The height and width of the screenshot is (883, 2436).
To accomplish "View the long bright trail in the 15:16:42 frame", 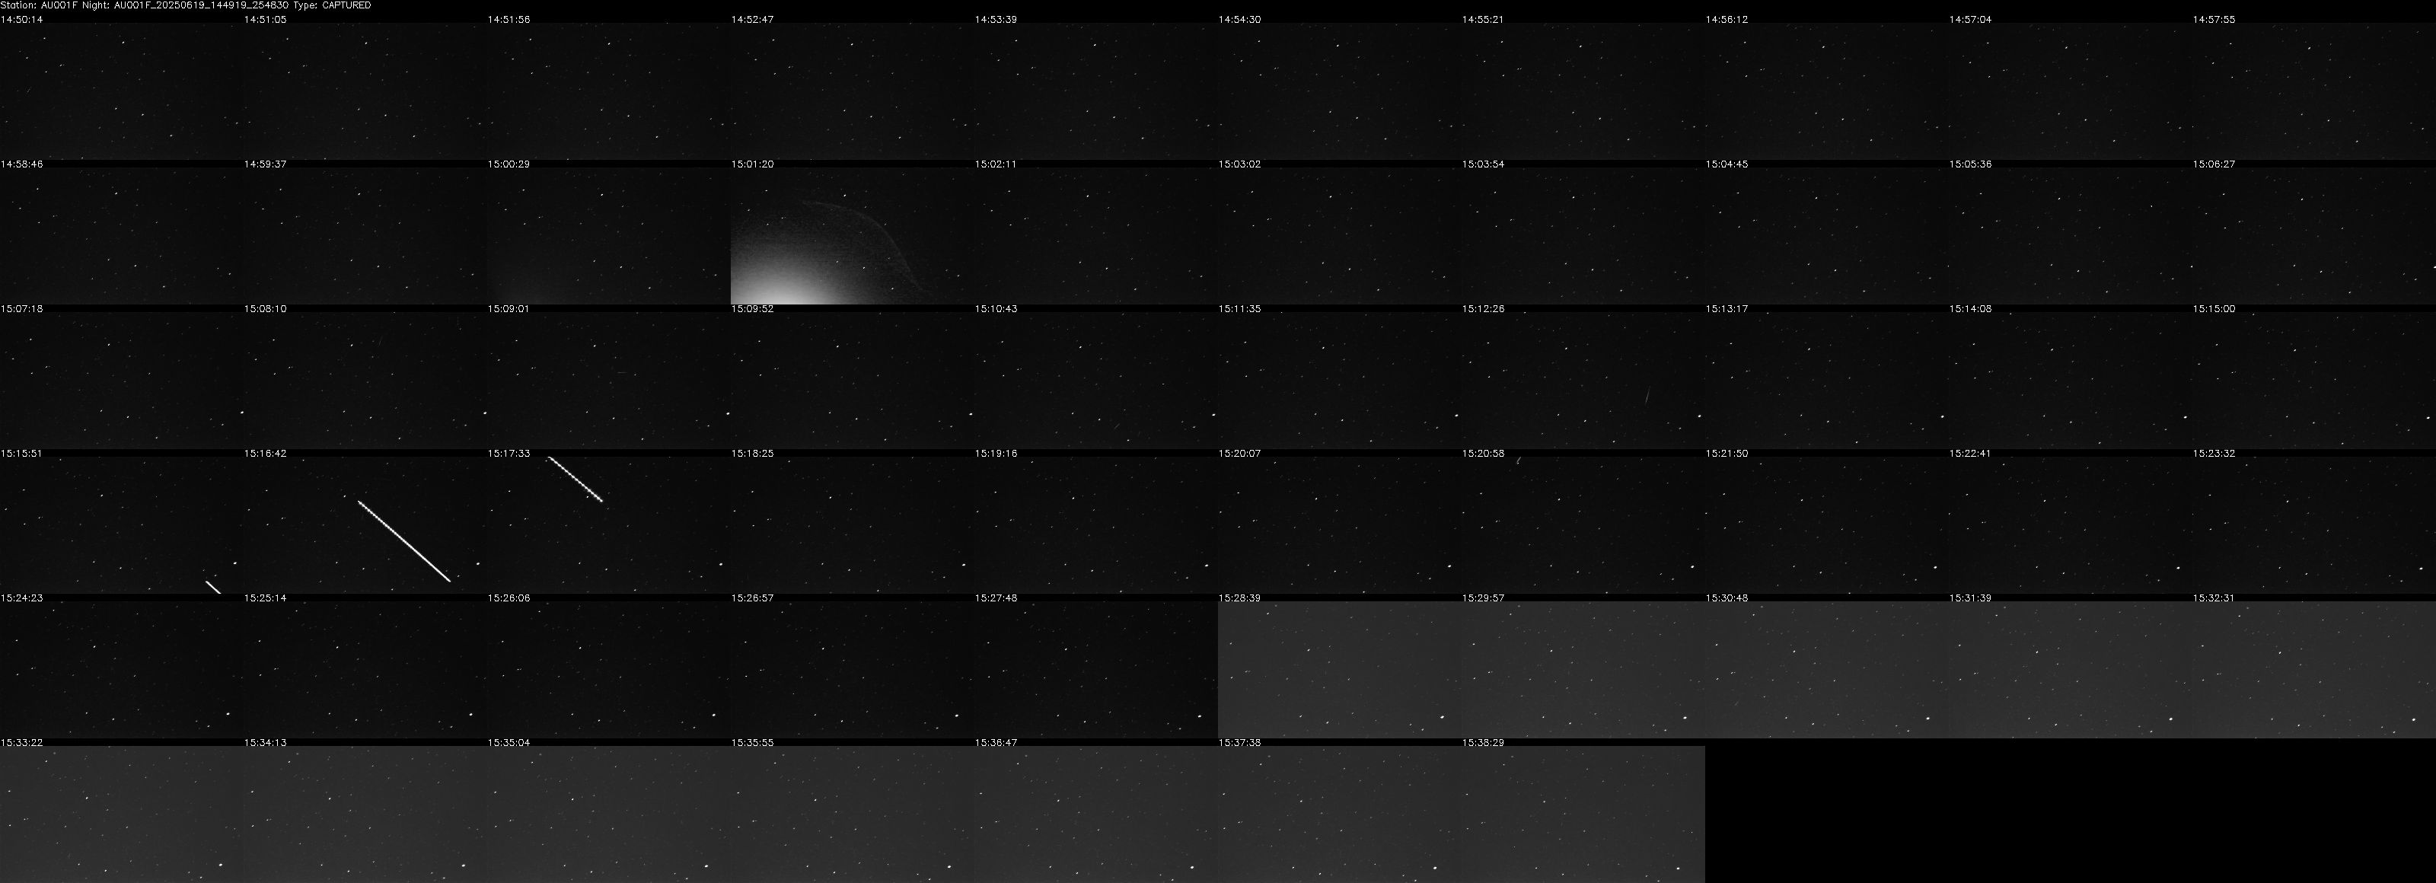I will click(x=403, y=540).
